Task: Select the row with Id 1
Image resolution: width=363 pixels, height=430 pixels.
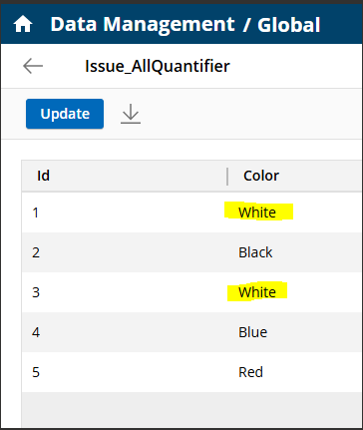Action: pos(192,213)
